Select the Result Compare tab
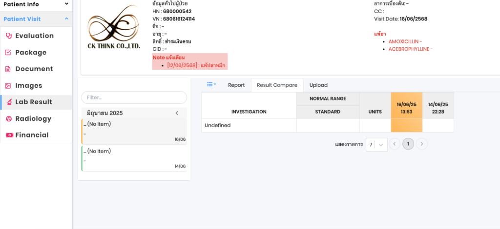This screenshot has width=500, height=229. pyautogui.click(x=277, y=85)
